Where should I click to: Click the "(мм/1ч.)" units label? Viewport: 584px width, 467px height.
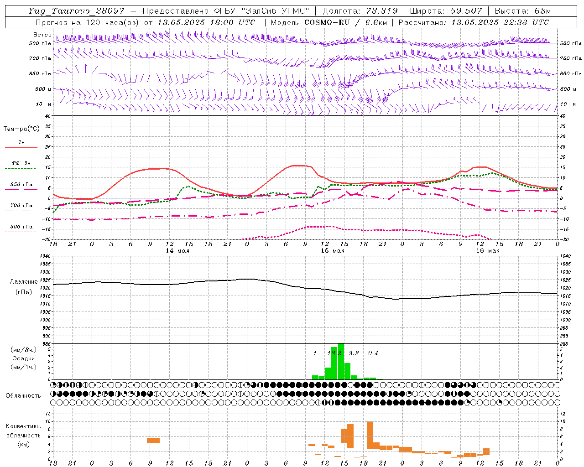(24, 367)
